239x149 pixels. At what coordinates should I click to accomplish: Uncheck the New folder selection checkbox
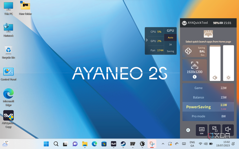click(21, 2)
